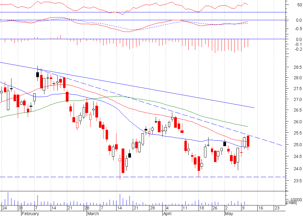Click the date label 24

tap(5, 208)
